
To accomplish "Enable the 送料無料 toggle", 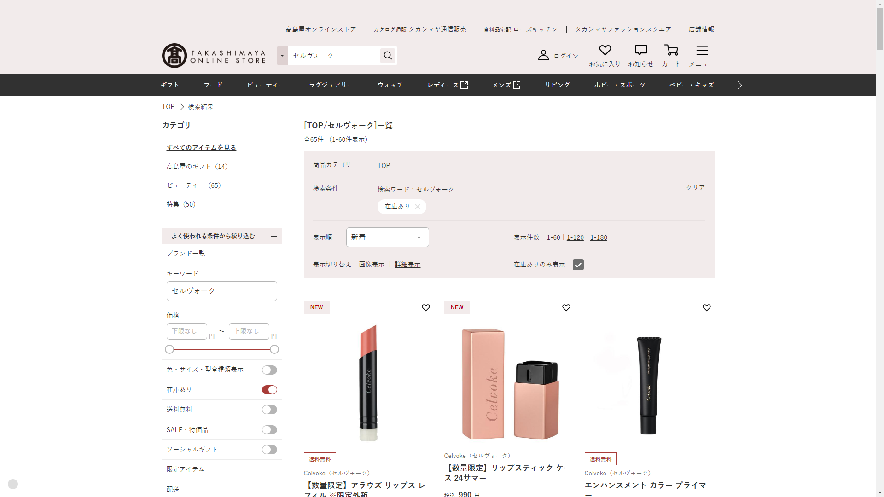I will [269, 410].
